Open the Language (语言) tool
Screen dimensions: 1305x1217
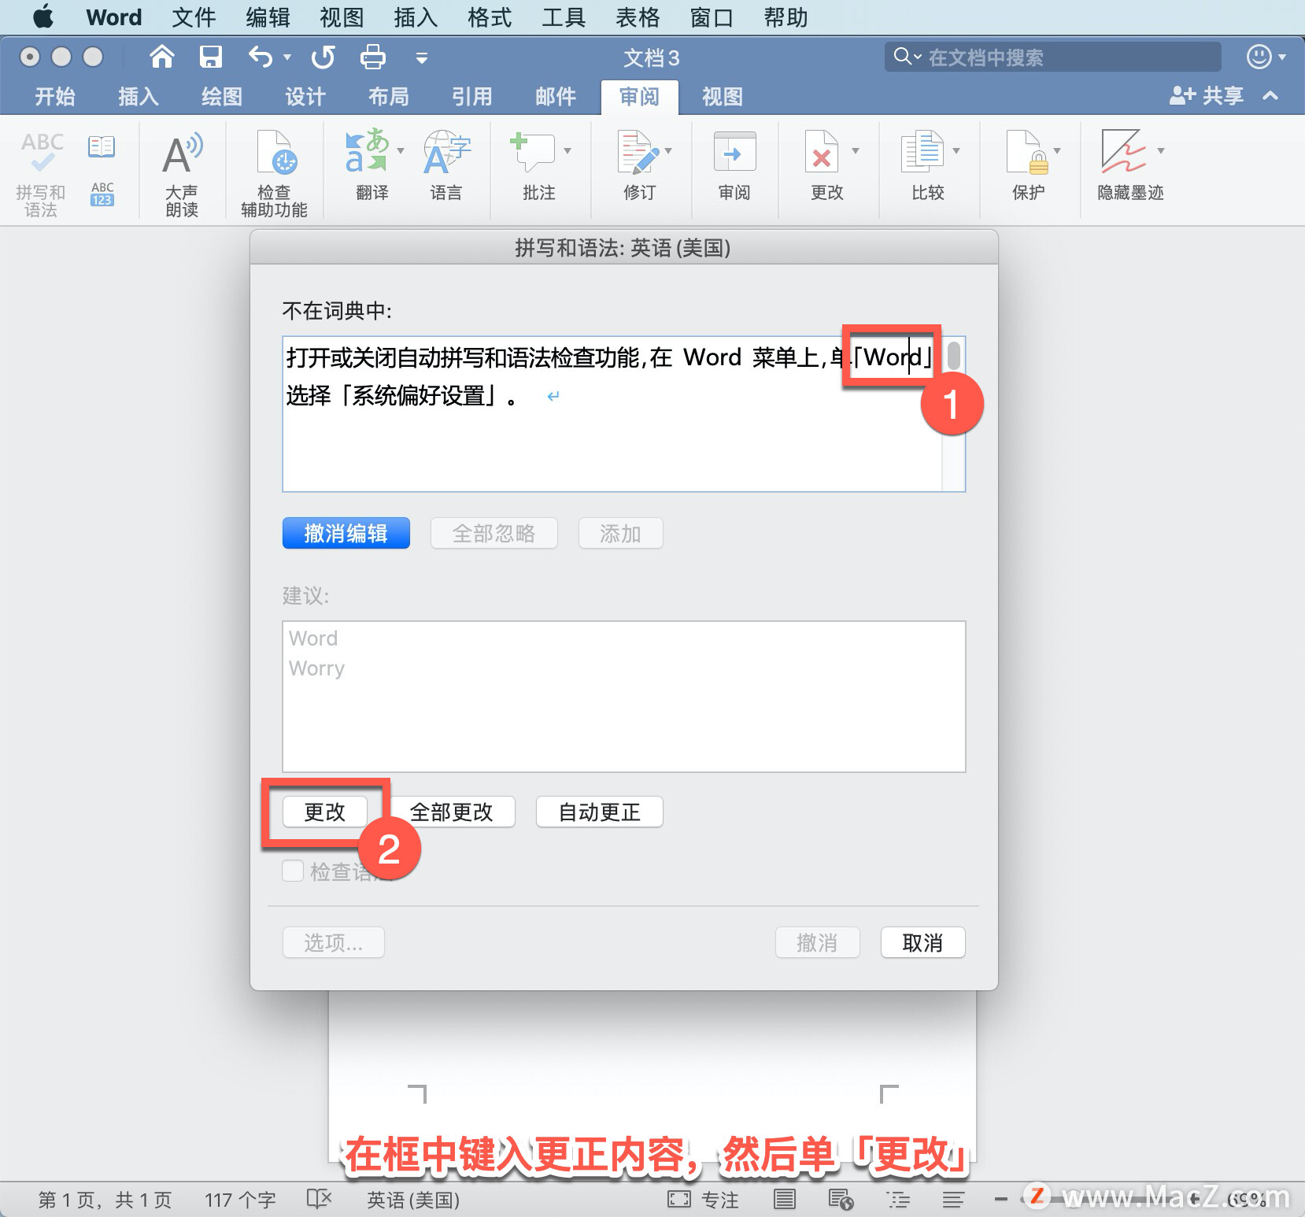[446, 165]
